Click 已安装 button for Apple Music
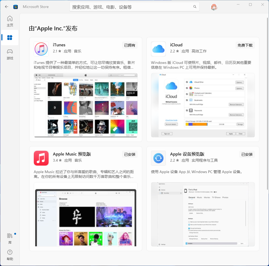 point(130,154)
